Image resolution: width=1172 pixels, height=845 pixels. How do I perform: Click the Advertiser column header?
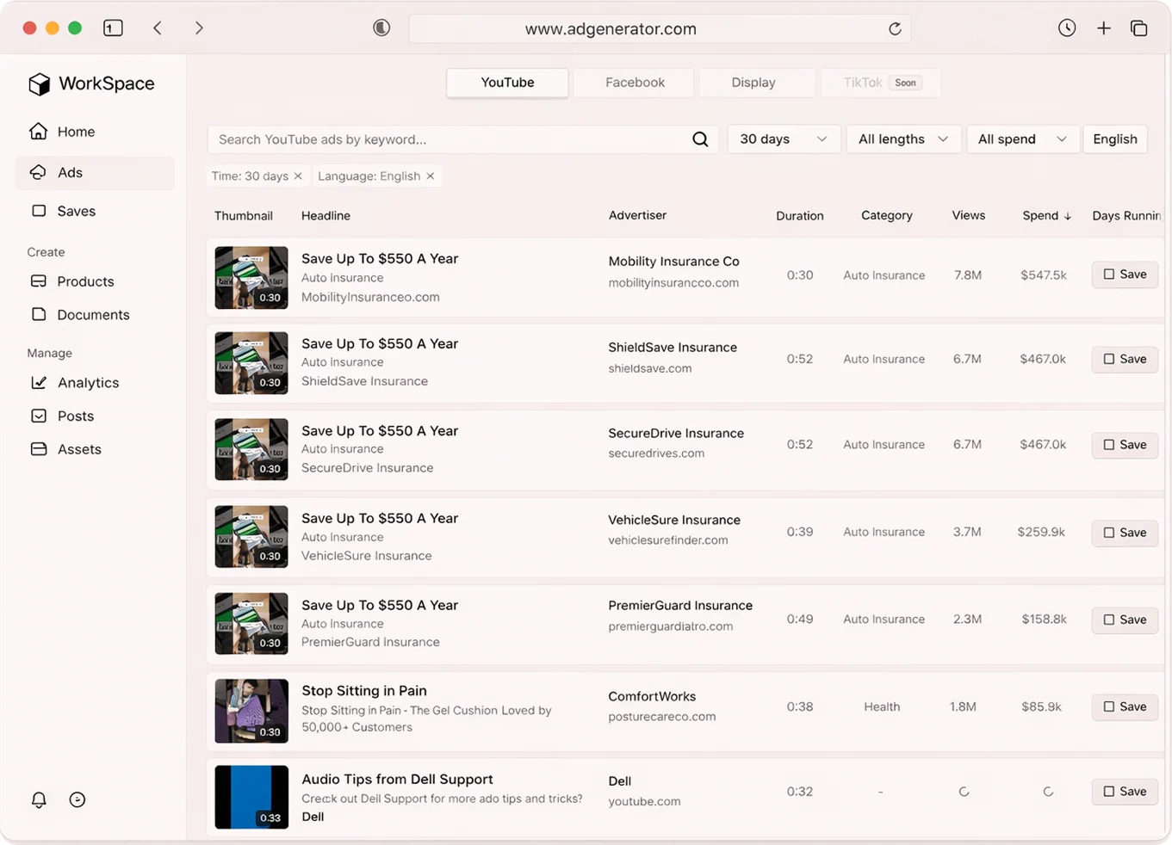(637, 215)
